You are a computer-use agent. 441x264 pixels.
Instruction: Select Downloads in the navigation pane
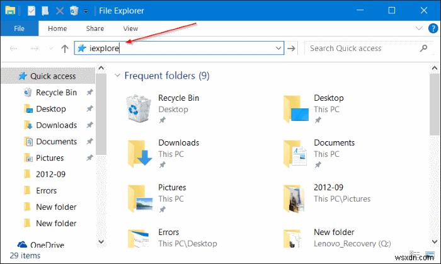click(x=56, y=125)
